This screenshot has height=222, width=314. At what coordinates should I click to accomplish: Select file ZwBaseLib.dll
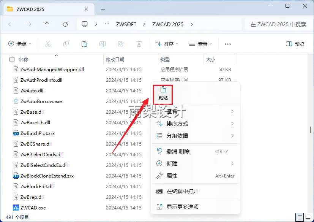point(35,122)
